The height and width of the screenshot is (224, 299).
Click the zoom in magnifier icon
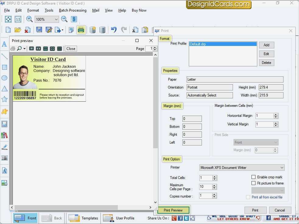tap(30, 19)
